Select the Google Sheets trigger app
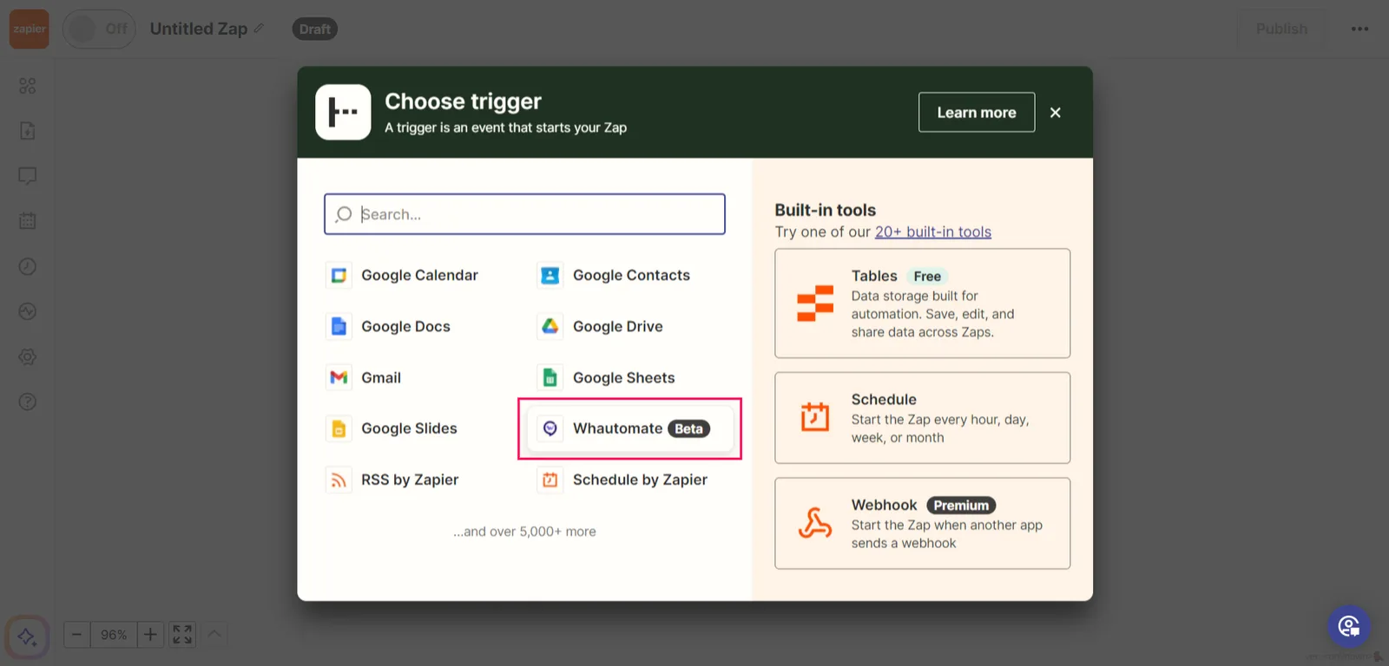Viewport: 1389px width, 666px height. [x=607, y=377]
